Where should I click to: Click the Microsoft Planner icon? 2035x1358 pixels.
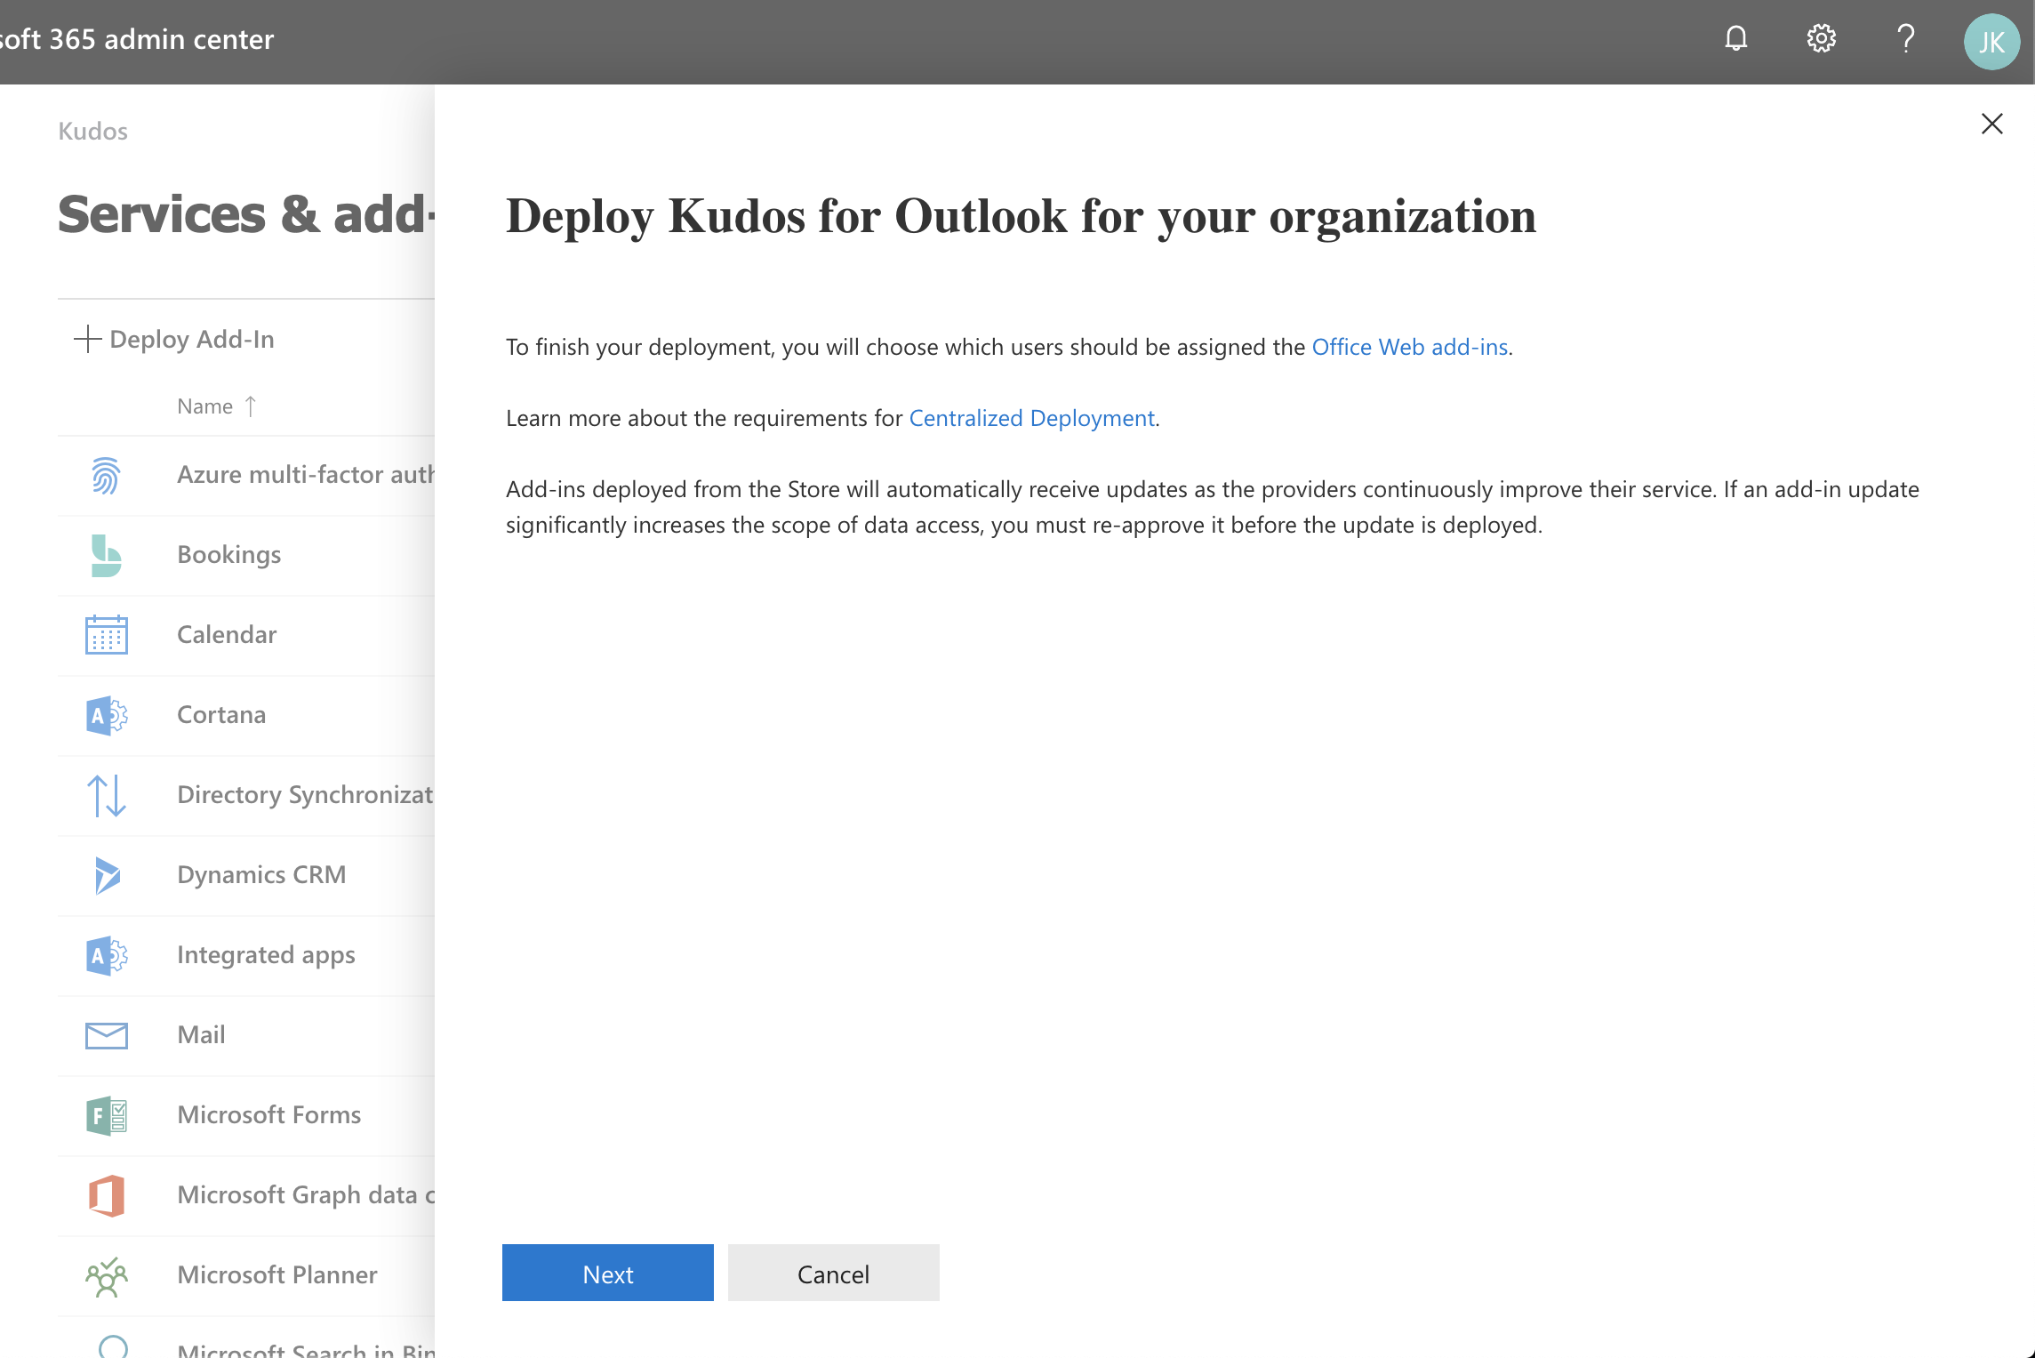[x=106, y=1275]
